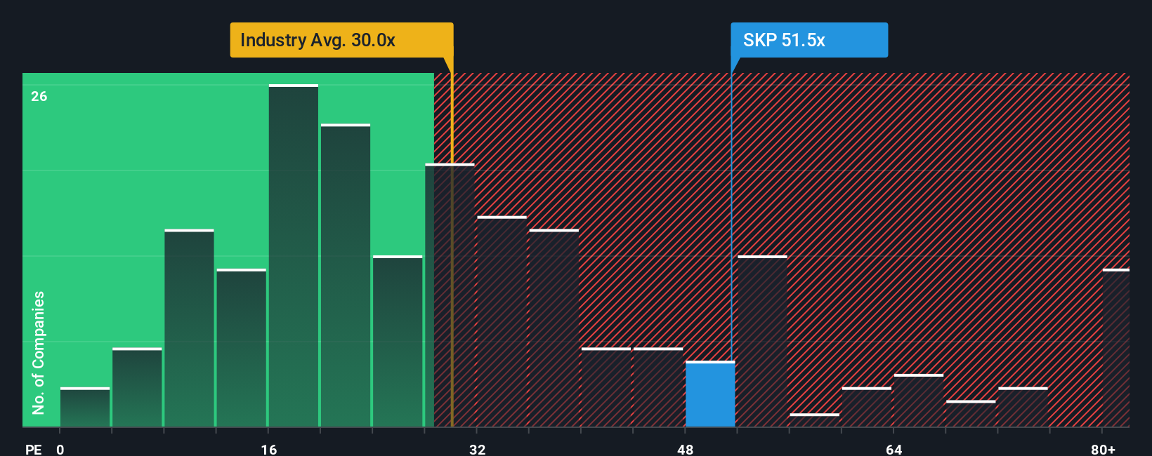Click the 80+ overflow bar at right edge
Viewport: 1152px width, 456px height.
point(1116,348)
